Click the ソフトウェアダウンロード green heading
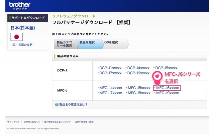 point(74,16)
